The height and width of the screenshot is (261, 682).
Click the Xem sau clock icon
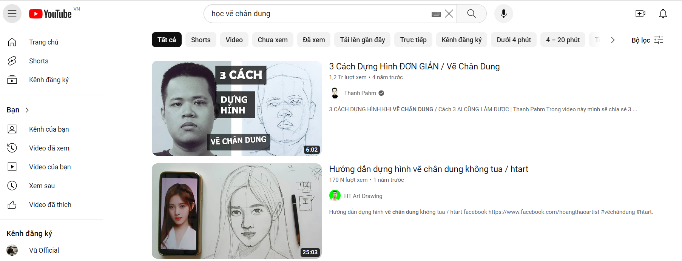(x=12, y=186)
